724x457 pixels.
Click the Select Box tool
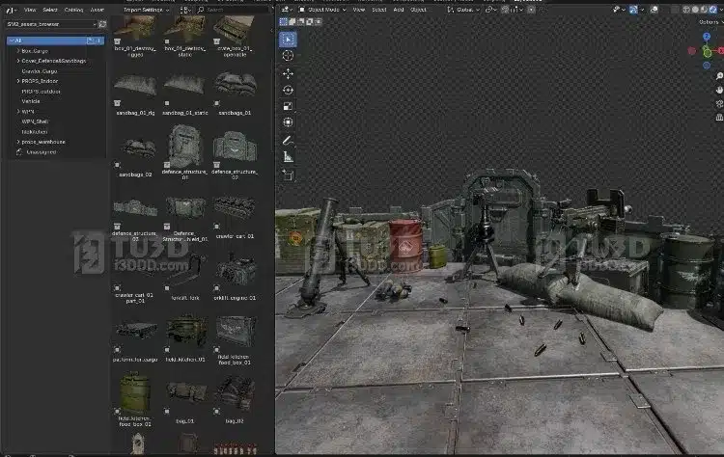pyautogui.click(x=288, y=40)
